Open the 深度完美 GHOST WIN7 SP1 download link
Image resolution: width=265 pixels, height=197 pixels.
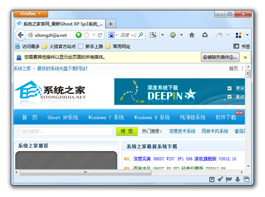[185, 159]
